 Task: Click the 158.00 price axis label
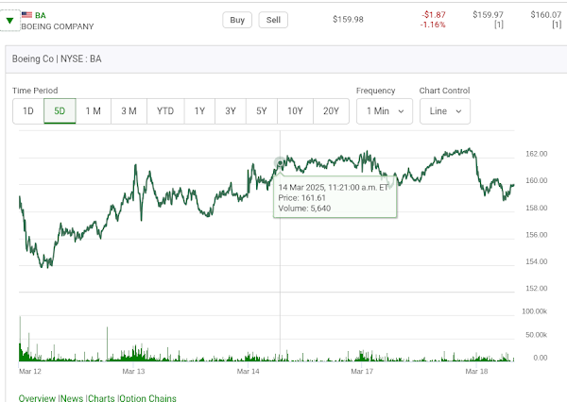click(x=536, y=208)
